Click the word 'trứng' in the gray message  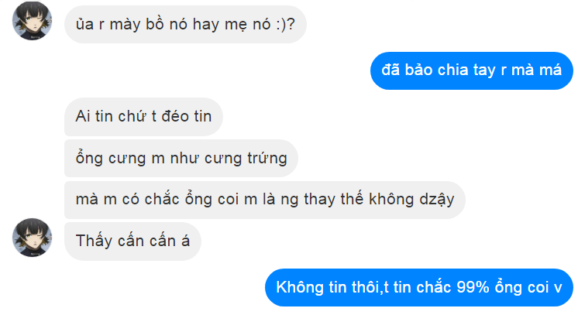[x=267, y=159]
